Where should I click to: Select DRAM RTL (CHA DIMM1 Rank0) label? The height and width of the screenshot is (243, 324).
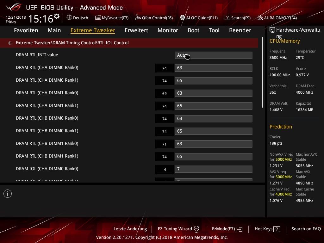click(x=47, y=93)
